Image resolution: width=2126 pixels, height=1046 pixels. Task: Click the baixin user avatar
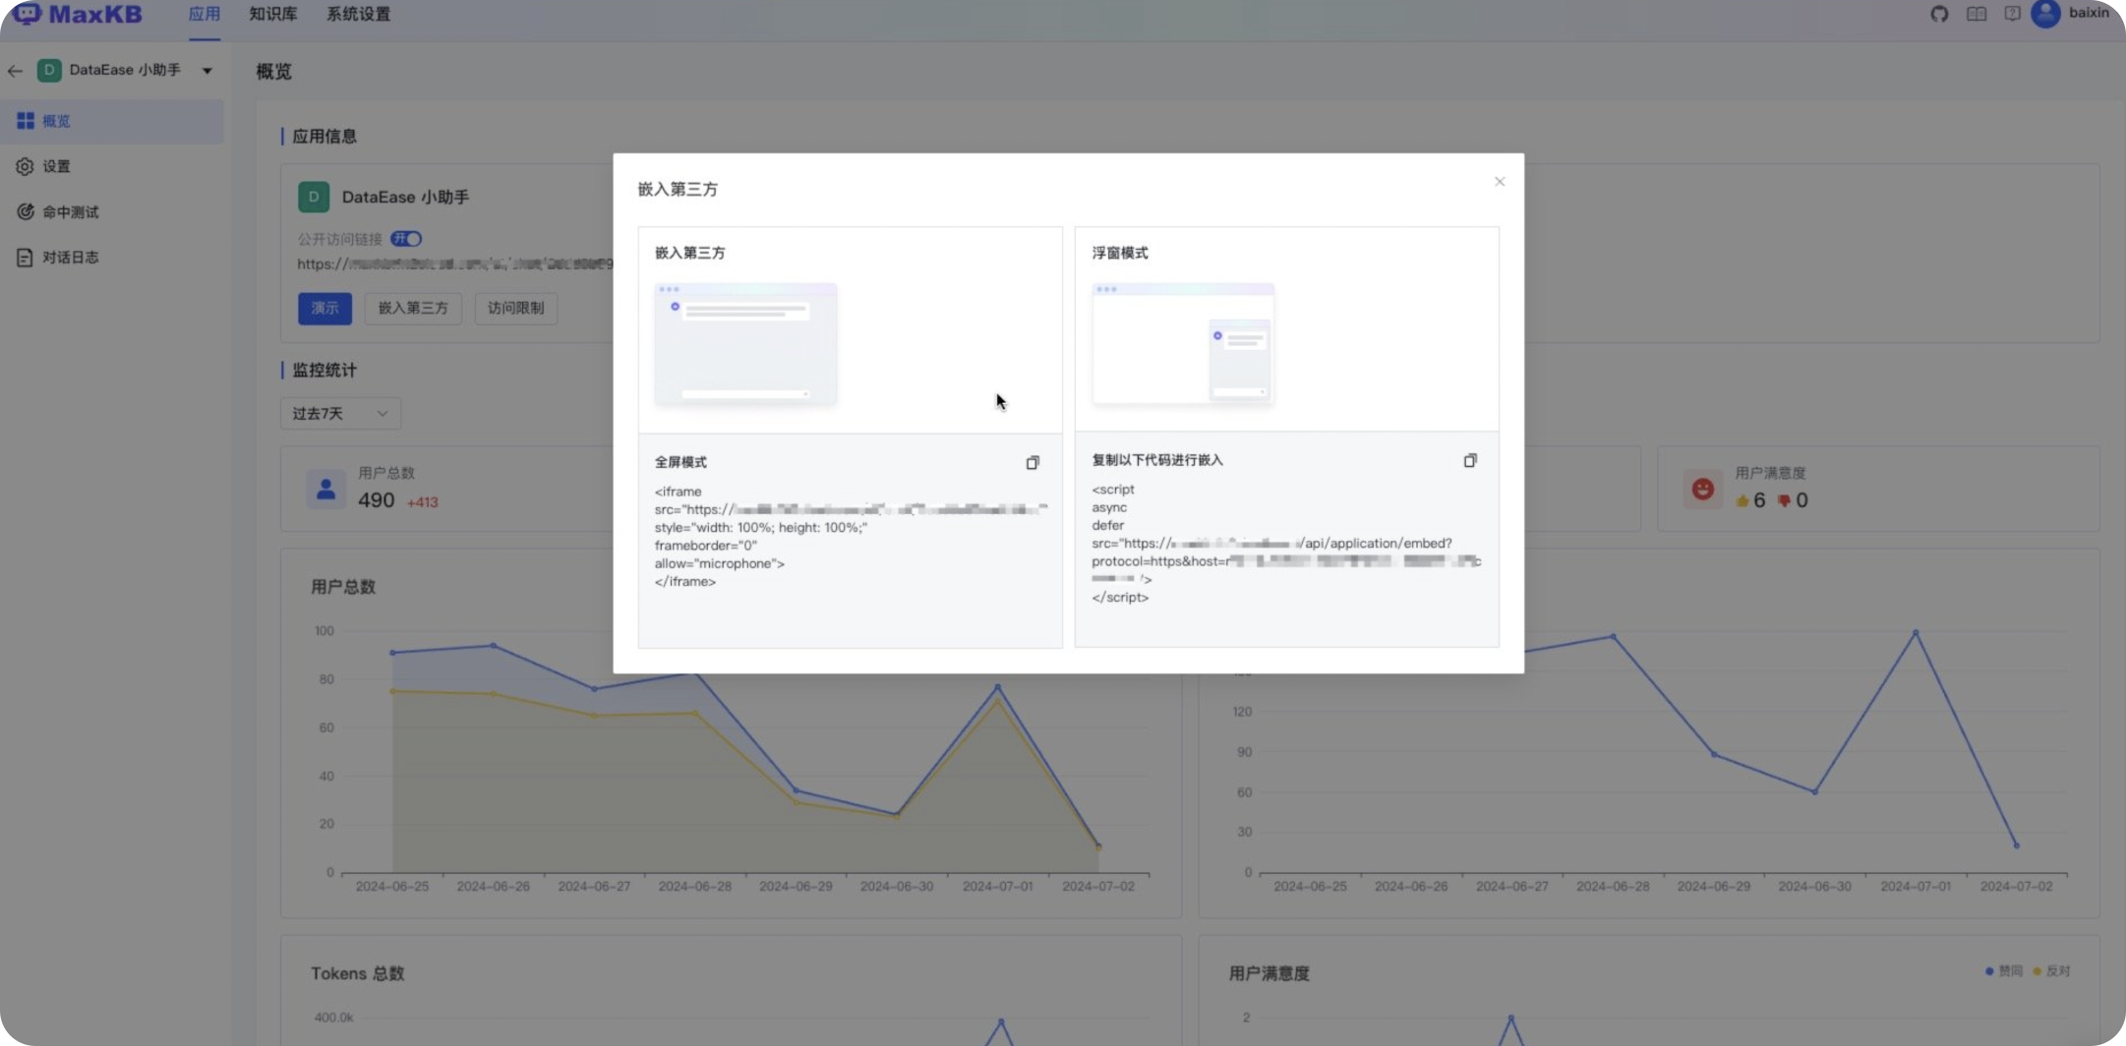coord(2045,14)
